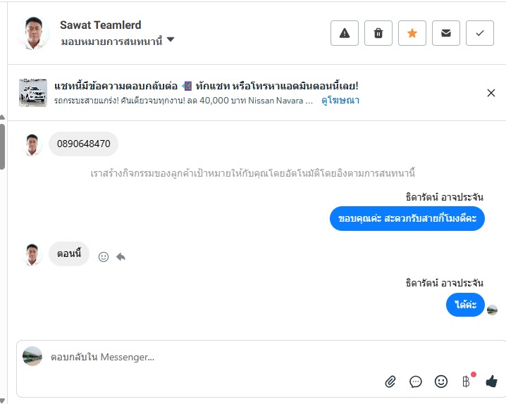The image size is (506, 404).
Task: Mark conversation done with checkmark button
Action: (480, 33)
